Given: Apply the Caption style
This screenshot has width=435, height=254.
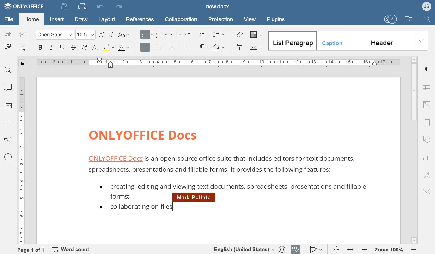Looking at the screenshot, I should (x=341, y=41).
